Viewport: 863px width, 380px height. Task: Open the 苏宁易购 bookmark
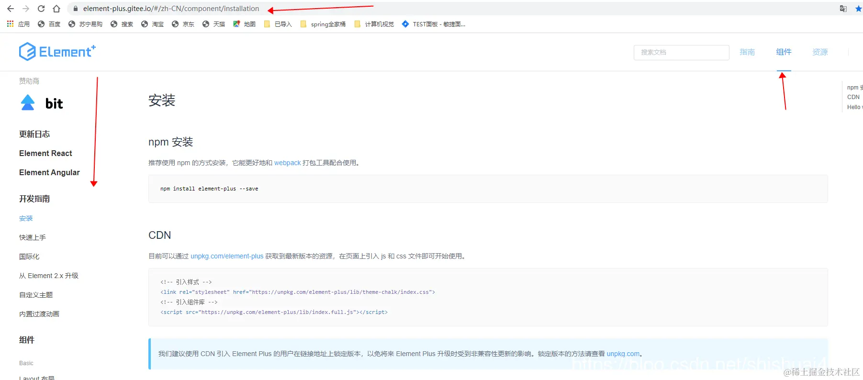86,24
